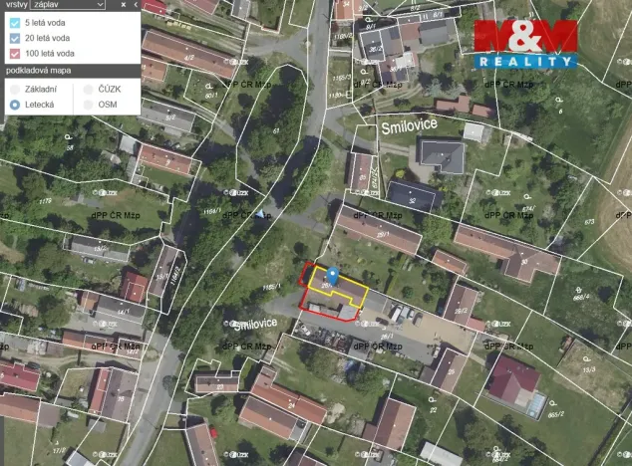Click the 'Smilovice' label below the highlighted parcel

pos(255,324)
